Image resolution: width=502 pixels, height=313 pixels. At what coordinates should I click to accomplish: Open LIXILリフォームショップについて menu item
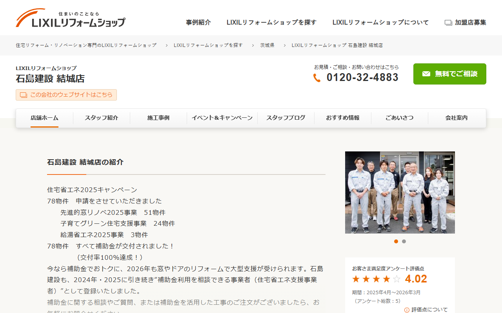pos(380,23)
